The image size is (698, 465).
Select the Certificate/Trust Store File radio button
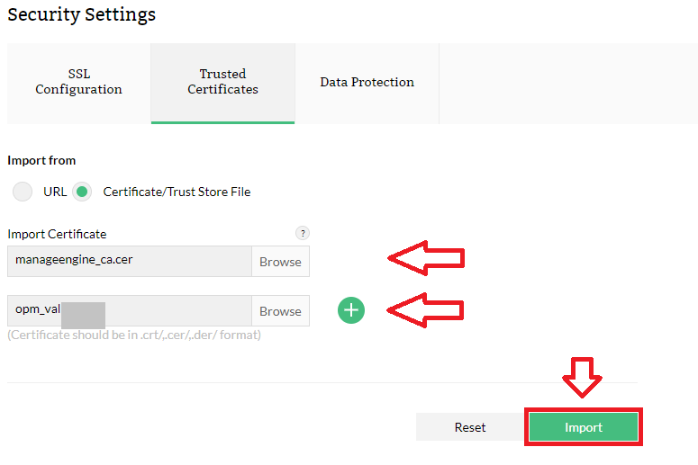coord(83,192)
